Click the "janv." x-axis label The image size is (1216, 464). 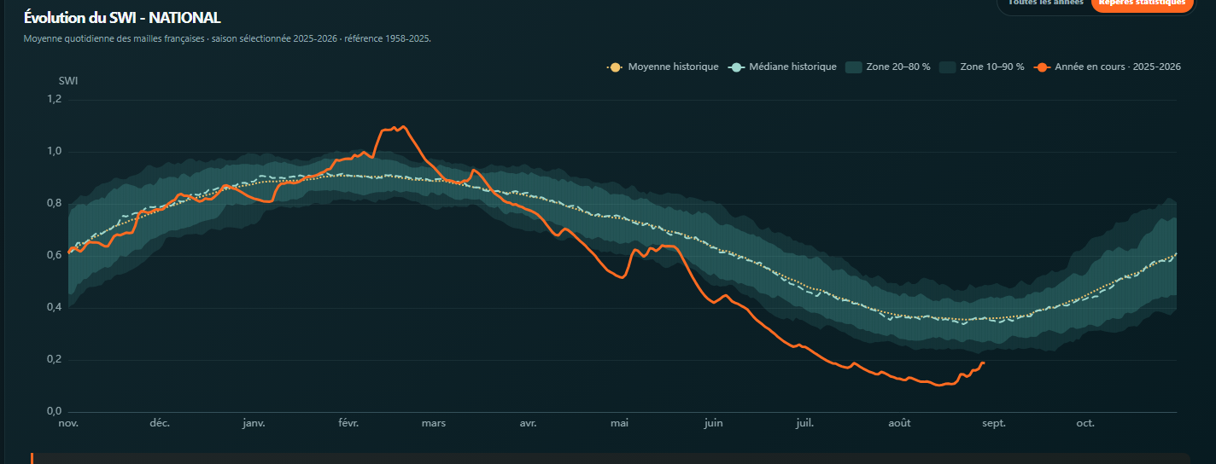pos(254,423)
